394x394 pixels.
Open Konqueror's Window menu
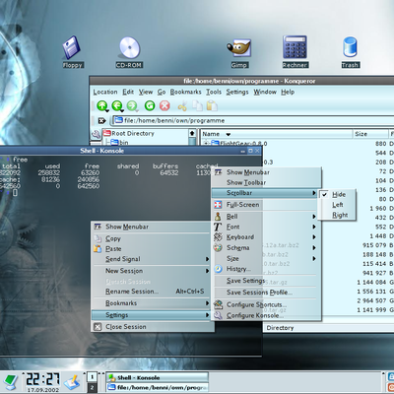(x=265, y=92)
